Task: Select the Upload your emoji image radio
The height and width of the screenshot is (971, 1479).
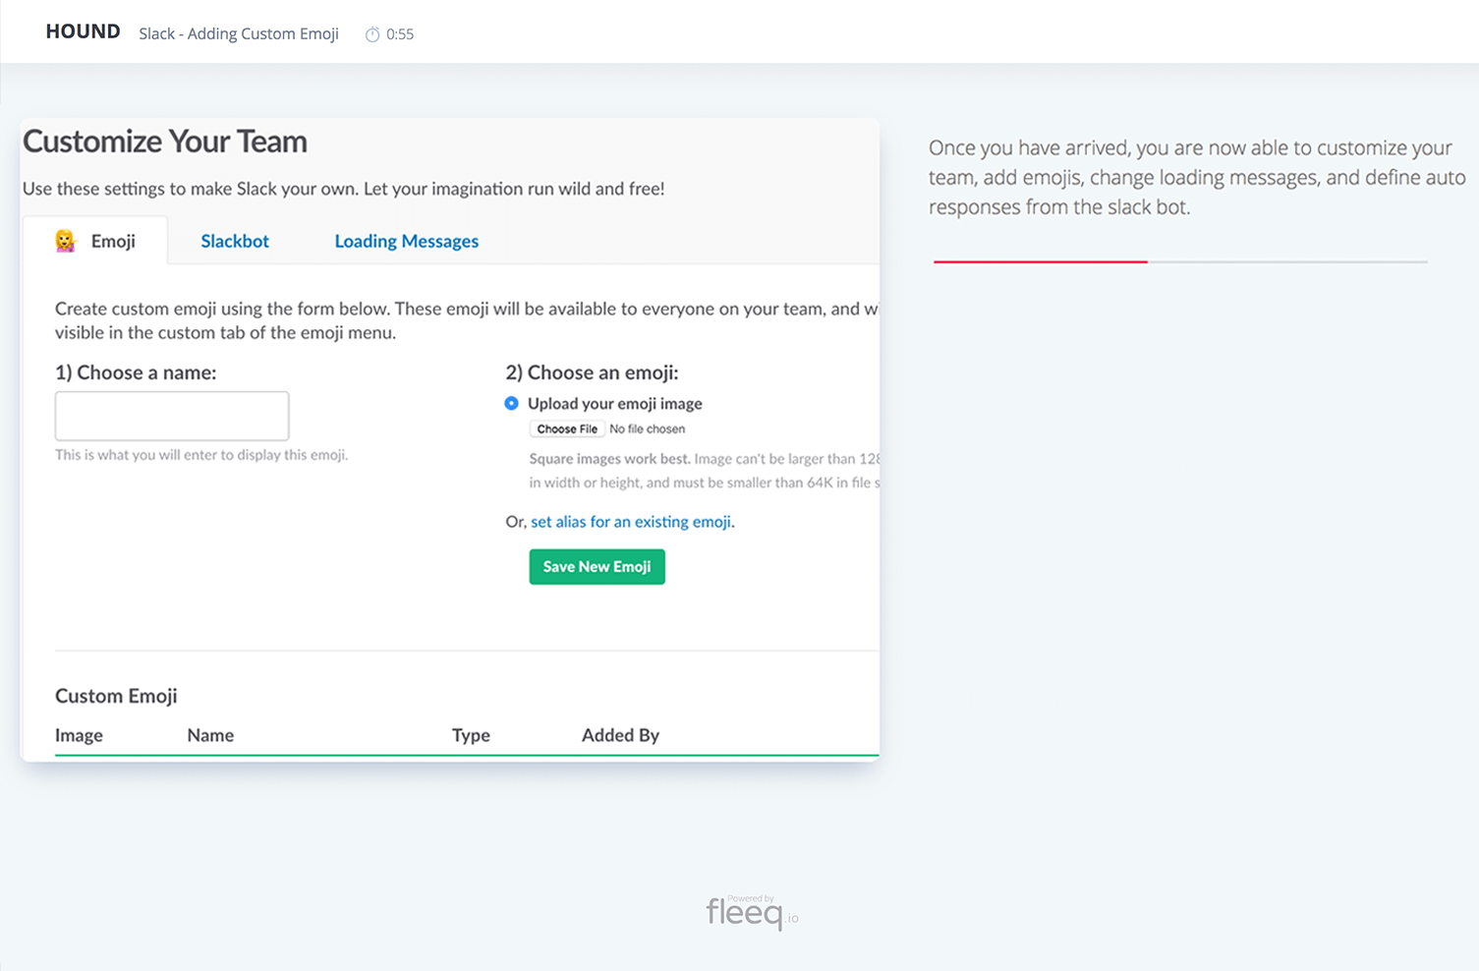Action: coord(511,403)
